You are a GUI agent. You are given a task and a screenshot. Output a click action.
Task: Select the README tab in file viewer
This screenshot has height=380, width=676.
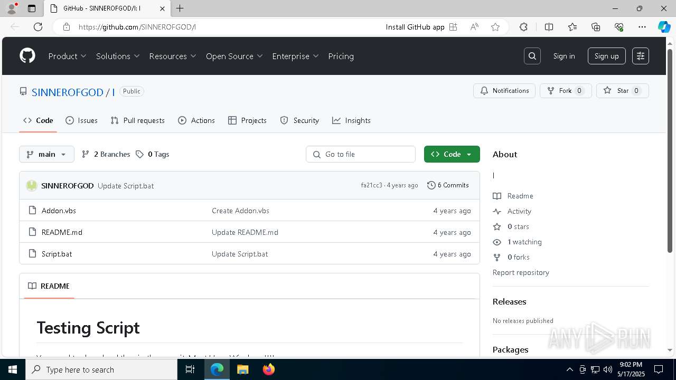click(x=49, y=286)
